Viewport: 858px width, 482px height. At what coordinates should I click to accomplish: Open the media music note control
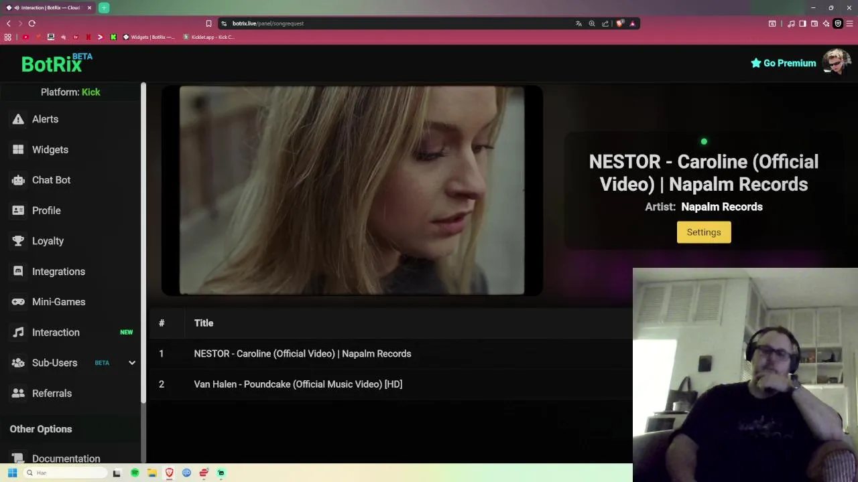coord(791,23)
